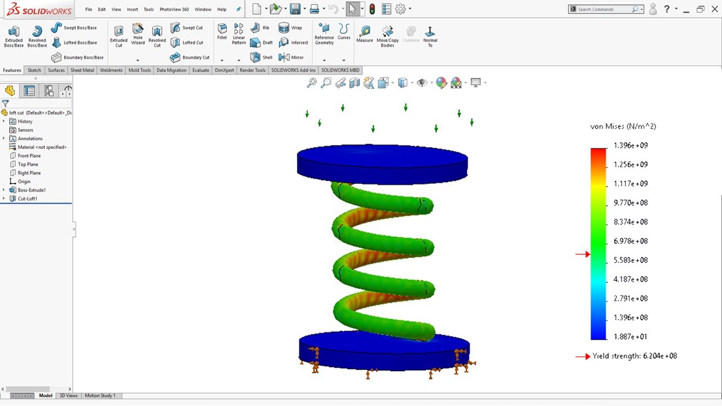Open the Measure tool
Screen dimensions: 722x406
tap(364, 34)
